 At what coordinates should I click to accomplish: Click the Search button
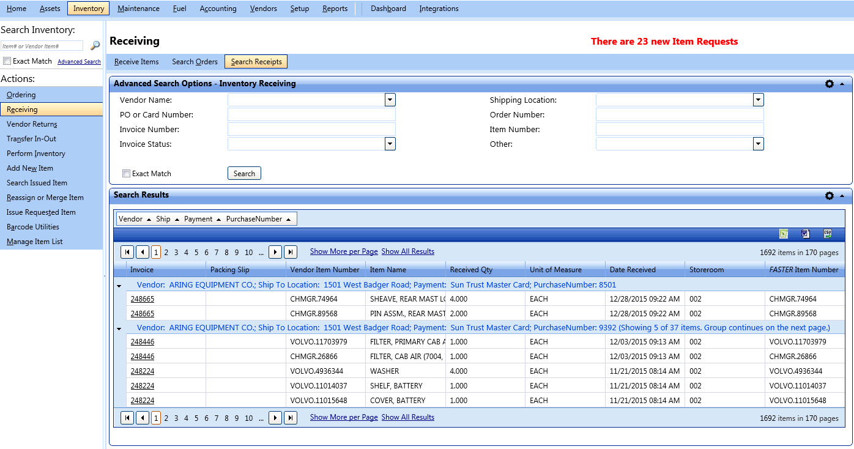click(244, 174)
